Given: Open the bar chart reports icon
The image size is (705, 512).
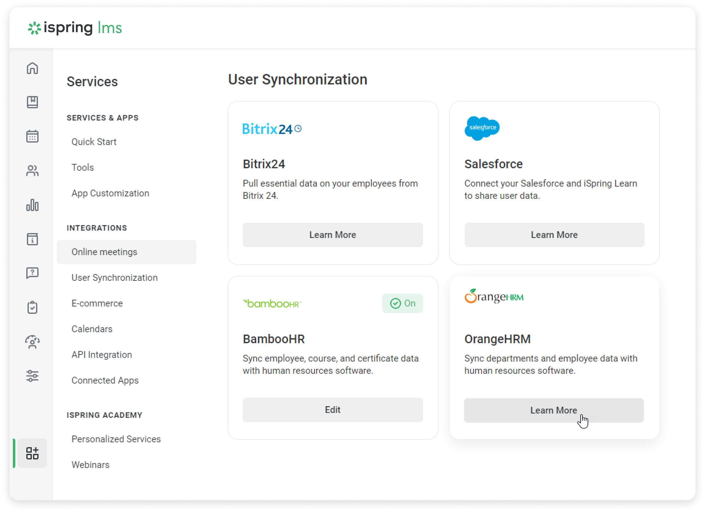Looking at the screenshot, I should (x=32, y=205).
